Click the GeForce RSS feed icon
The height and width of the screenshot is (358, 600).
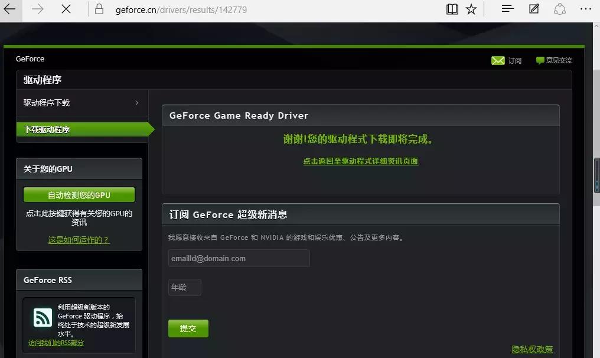pyautogui.click(x=41, y=318)
